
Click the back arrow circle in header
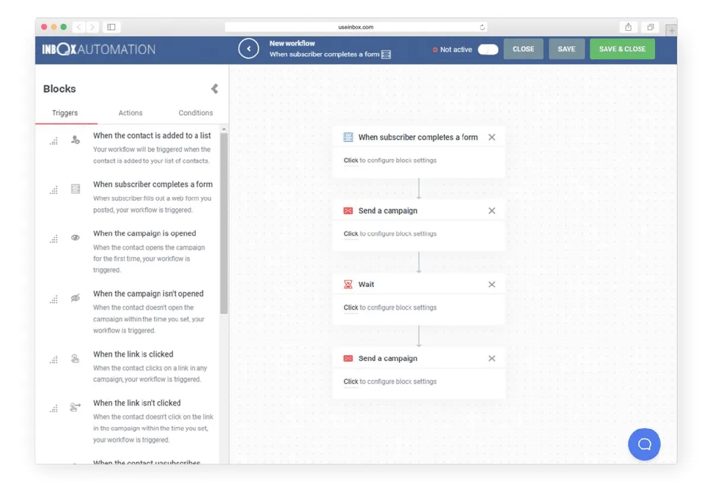249,49
